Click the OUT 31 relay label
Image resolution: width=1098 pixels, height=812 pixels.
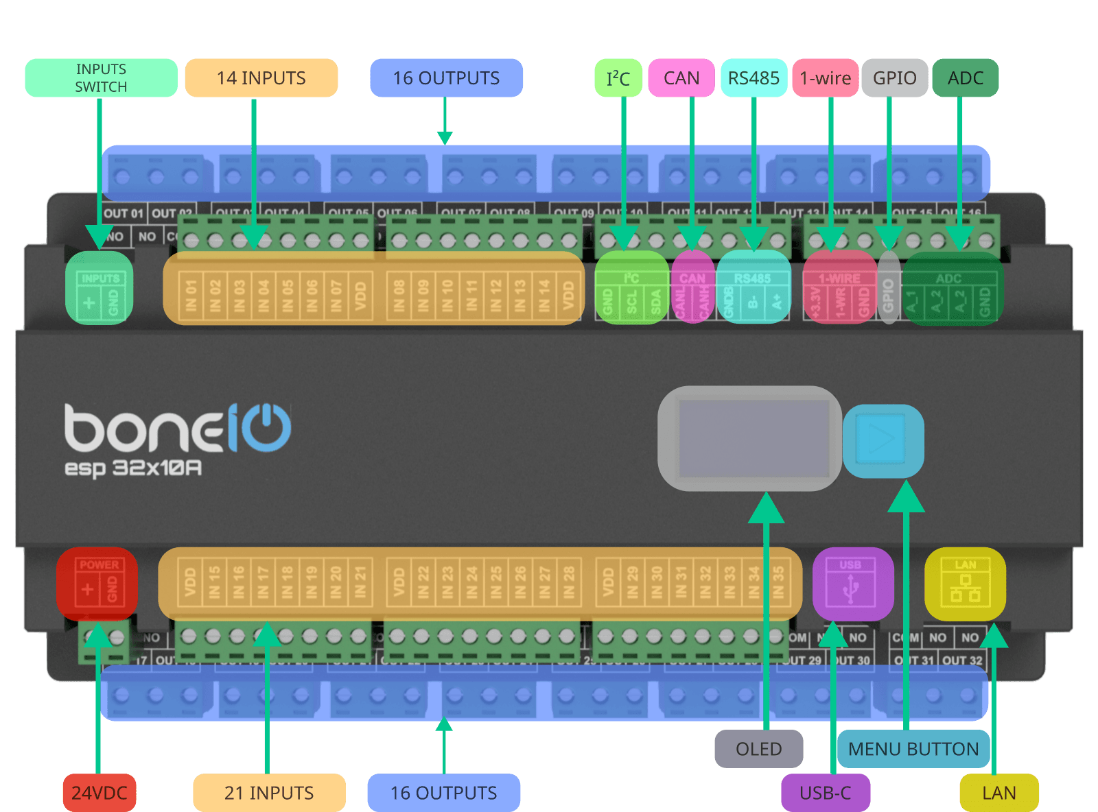(x=914, y=660)
